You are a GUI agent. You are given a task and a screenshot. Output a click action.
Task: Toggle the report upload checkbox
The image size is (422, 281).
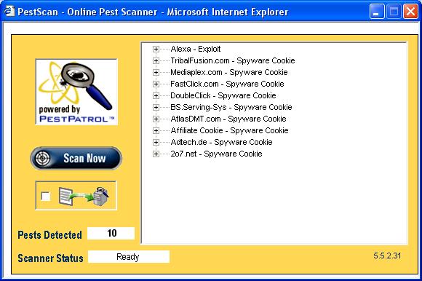click(46, 197)
